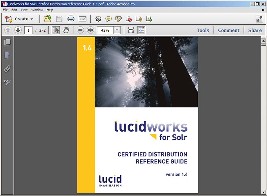Activate the Hand pan tool
The image size is (267, 196).
66,30
